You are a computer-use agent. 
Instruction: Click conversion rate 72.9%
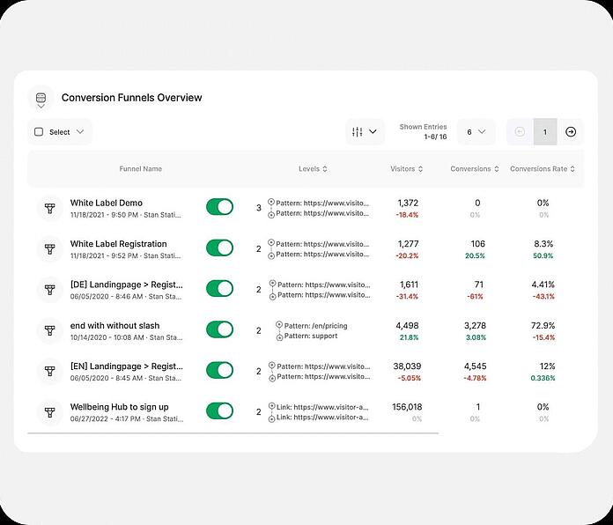point(543,325)
